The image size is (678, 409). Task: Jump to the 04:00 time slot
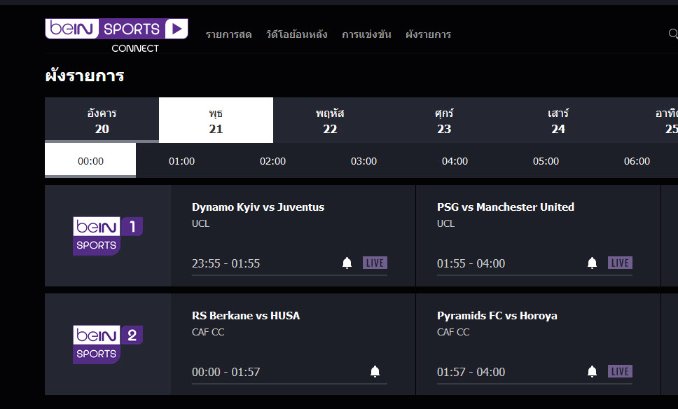coord(455,161)
